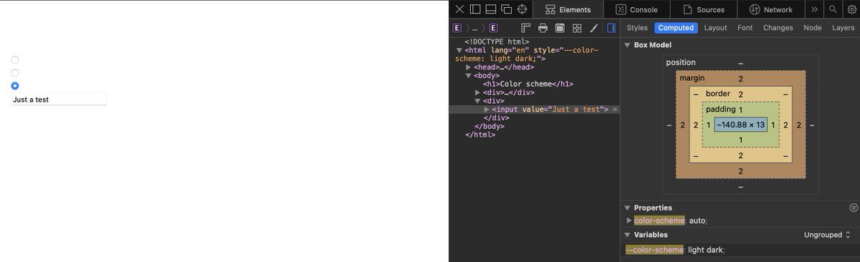The height and width of the screenshot is (262, 860).
Task: Select the first radio button on the page
Action: (15, 60)
